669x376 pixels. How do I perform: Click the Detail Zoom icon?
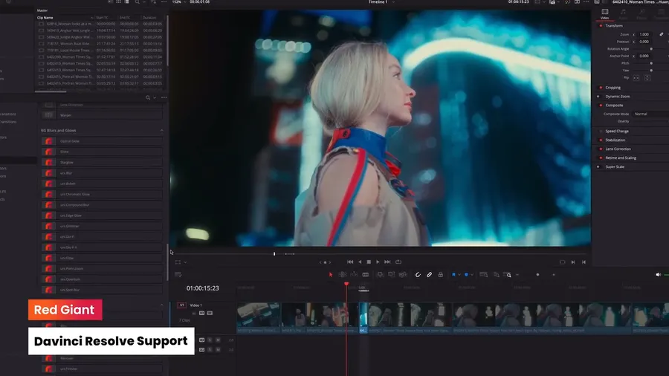[497, 274]
